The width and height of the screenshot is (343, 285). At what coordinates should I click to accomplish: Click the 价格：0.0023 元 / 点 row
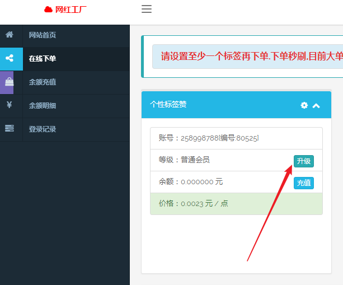pyautogui.click(x=236, y=204)
